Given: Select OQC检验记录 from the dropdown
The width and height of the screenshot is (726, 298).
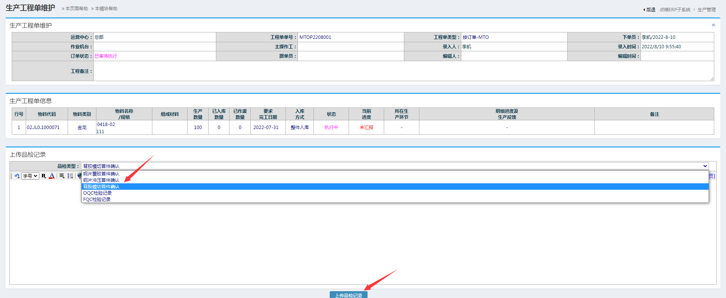Looking at the screenshot, I should pos(98,193).
